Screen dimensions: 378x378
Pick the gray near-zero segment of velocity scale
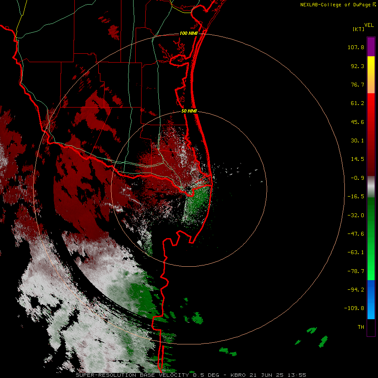(371, 187)
